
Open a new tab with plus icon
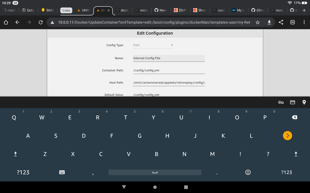click(304, 10)
